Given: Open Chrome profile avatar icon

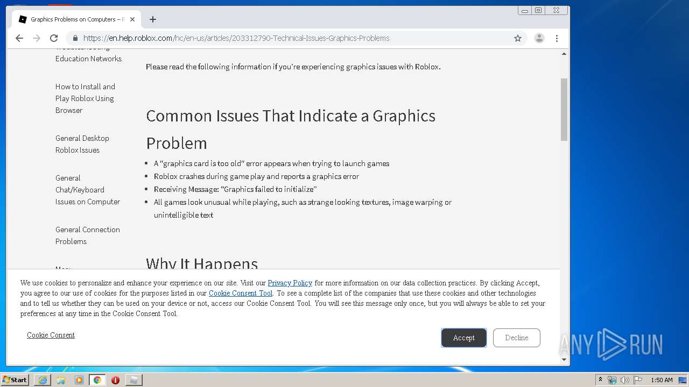Looking at the screenshot, I should (x=539, y=38).
